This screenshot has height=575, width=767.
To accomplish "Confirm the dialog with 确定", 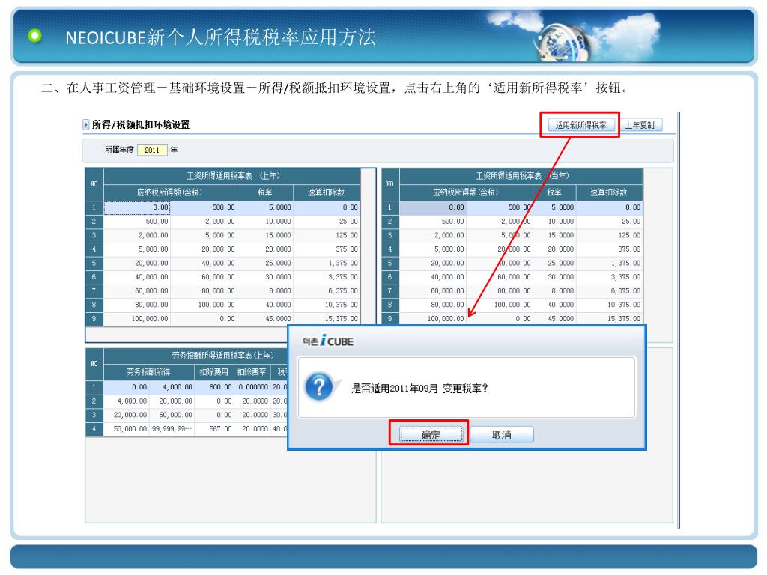I will pyautogui.click(x=431, y=434).
